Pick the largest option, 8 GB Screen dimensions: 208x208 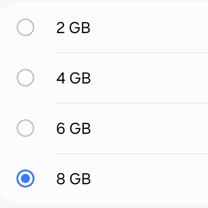click(x=25, y=178)
